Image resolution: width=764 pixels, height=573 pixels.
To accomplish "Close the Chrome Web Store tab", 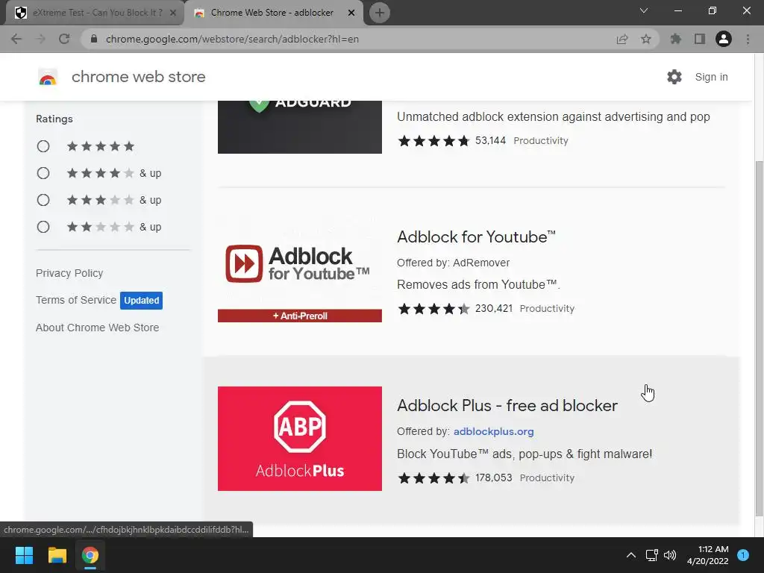I will click(x=351, y=13).
